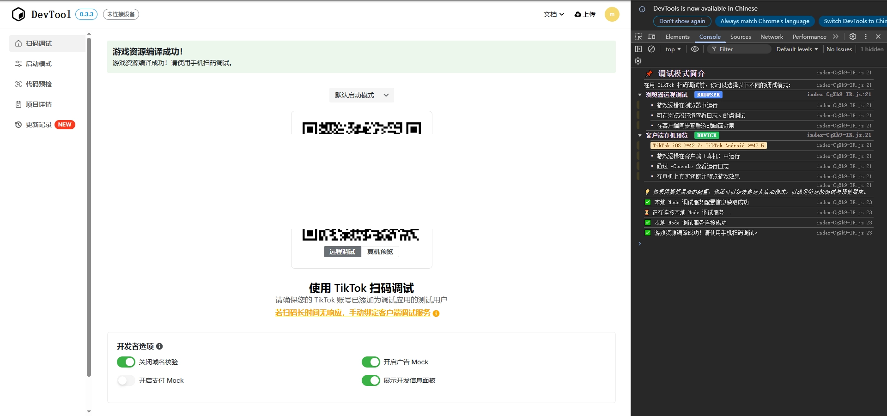The height and width of the screenshot is (416, 887).
Task: Click the Don't show again button
Action: pyautogui.click(x=682, y=21)
